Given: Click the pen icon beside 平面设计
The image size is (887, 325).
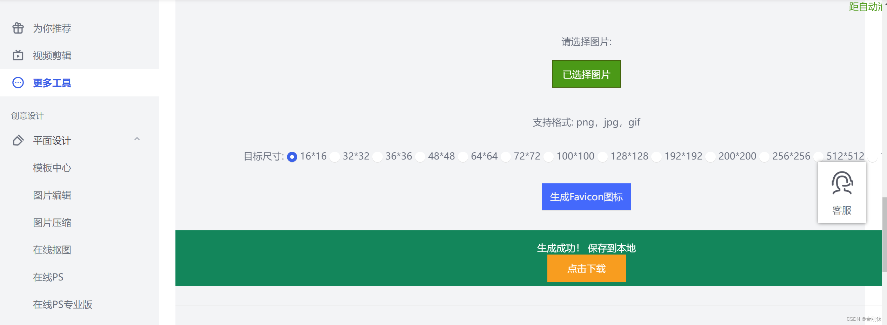Looking at the screenshot, I should point(18,140).
